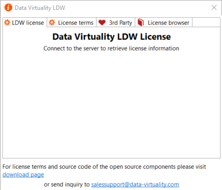Click the salessupport@data-virtuality.com email link

[135, 185]
